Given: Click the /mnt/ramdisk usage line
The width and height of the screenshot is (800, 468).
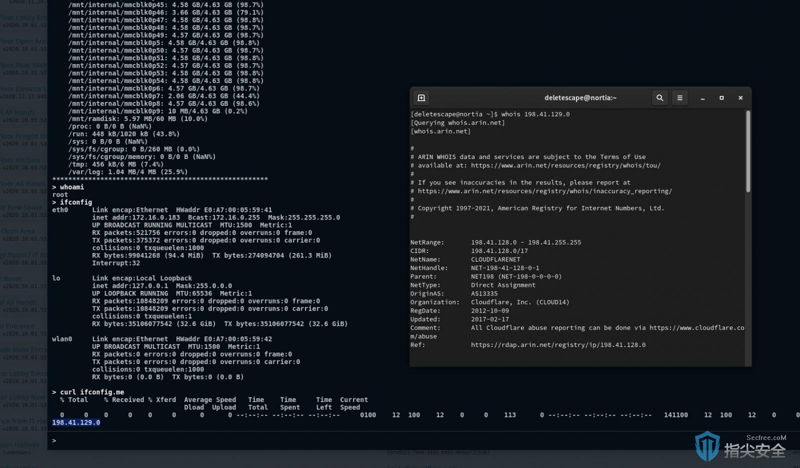Looking at the screenshot, I should click(x=138, y=118).
